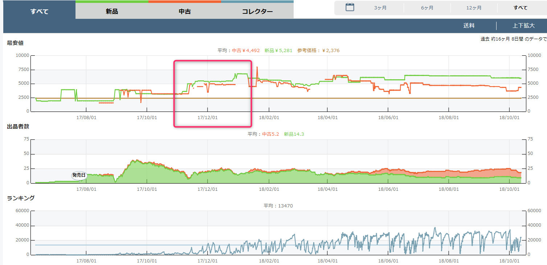Toggle the 送料 shipping option
This screenshot has height=265, width=547.
pyautogui.click(x=469, y=26)
